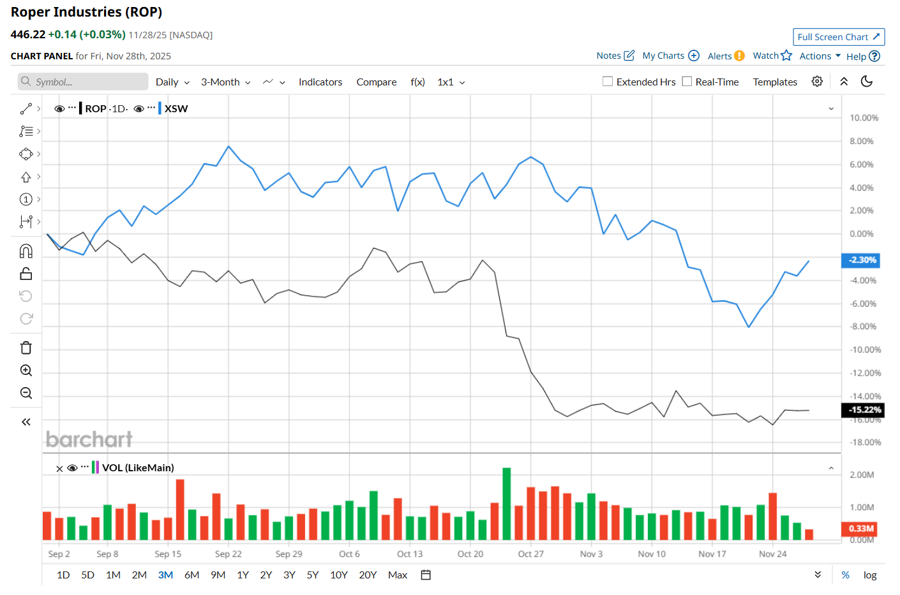Switch range to Max
This screenshot has width=900, height=595.
click(398, 575)
